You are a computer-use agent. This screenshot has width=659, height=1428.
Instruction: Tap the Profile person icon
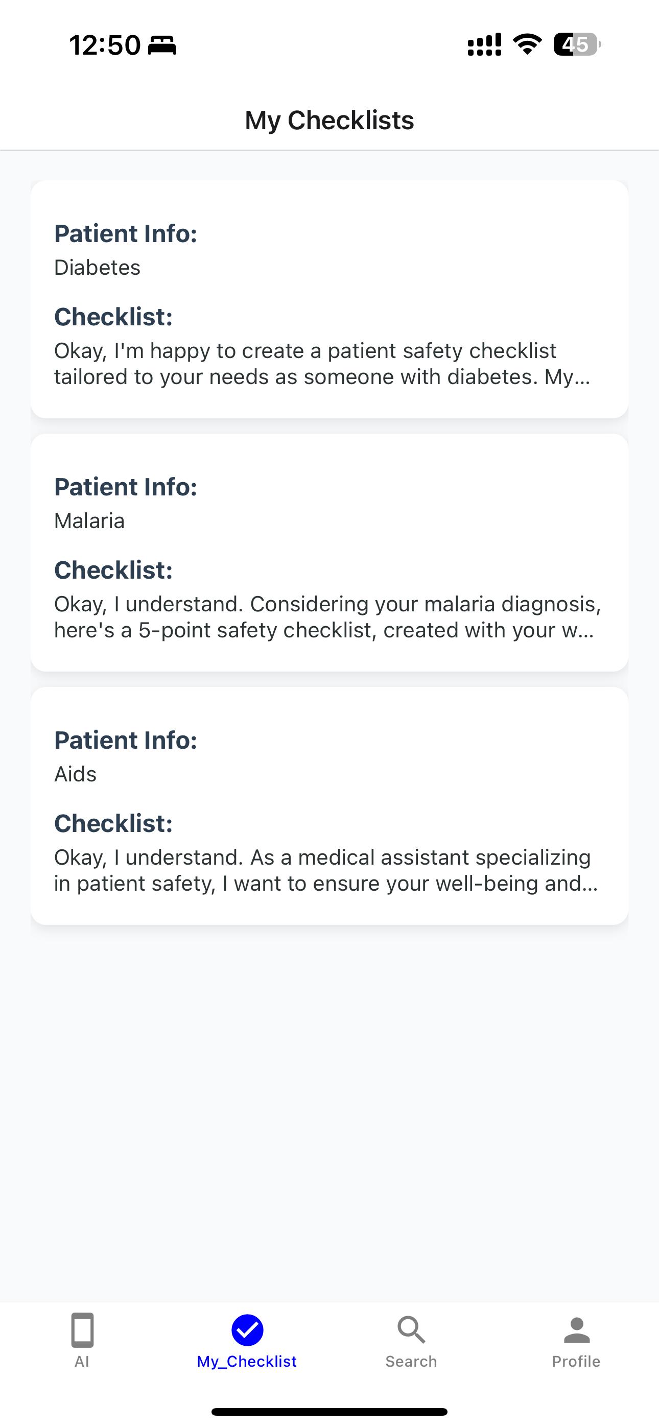(576, 1330)
